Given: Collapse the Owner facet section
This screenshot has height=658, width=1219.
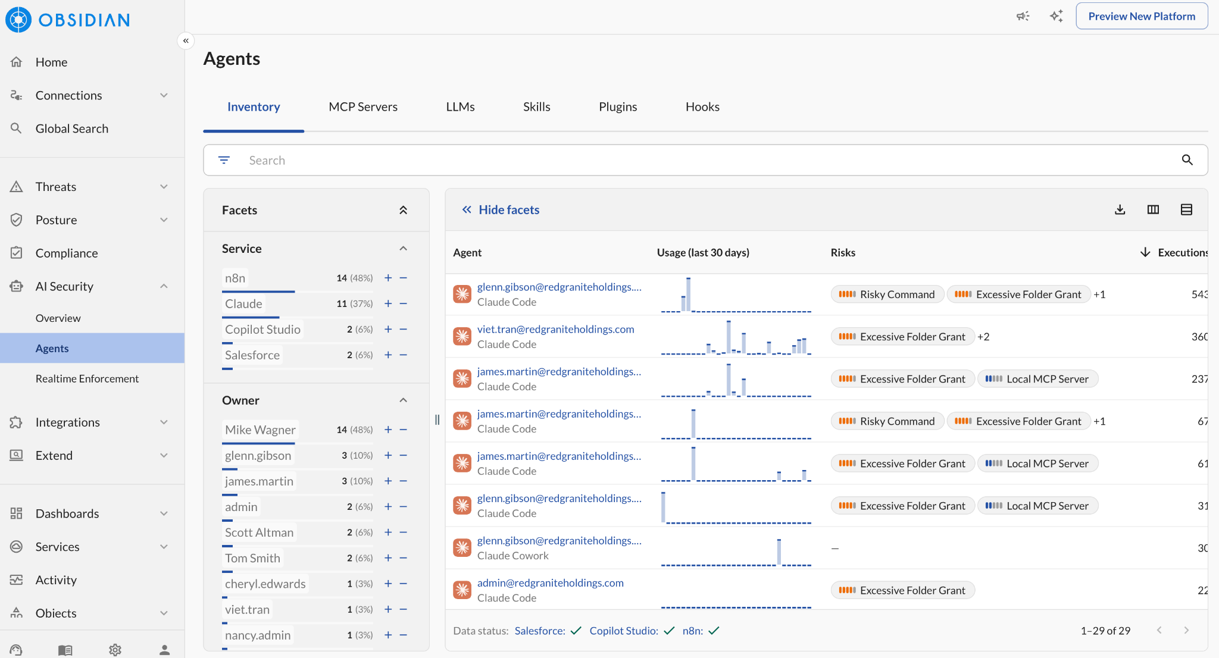Looking at the screenshot, I should (403, 400).
